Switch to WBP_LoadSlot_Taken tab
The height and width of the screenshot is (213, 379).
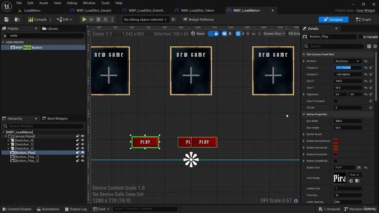(195, 11)
